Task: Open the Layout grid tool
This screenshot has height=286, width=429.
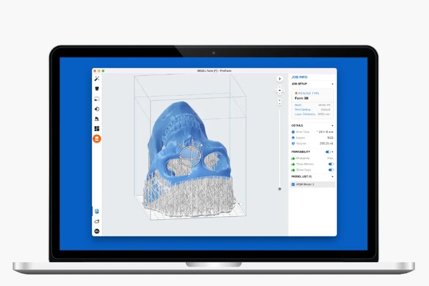Action: (x=97, y=129)
